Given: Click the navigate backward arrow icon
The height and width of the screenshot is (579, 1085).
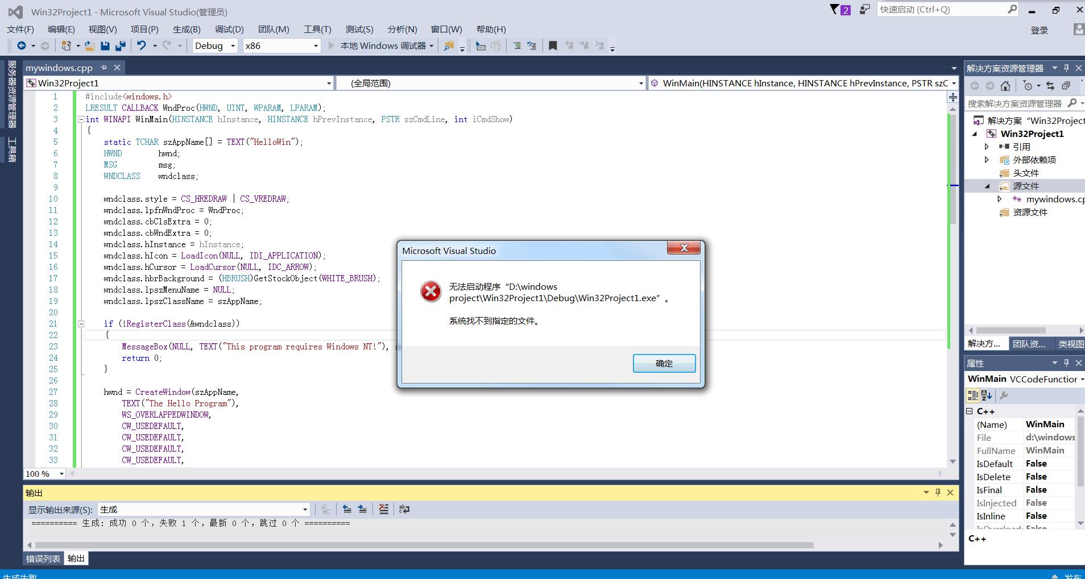Looking at the screenshot, I should click(x=22, y=46).
